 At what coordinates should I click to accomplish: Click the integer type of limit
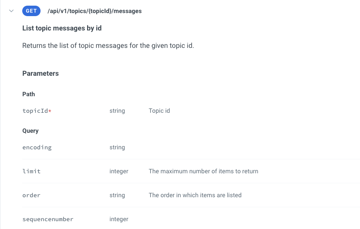tap(119, 171)
